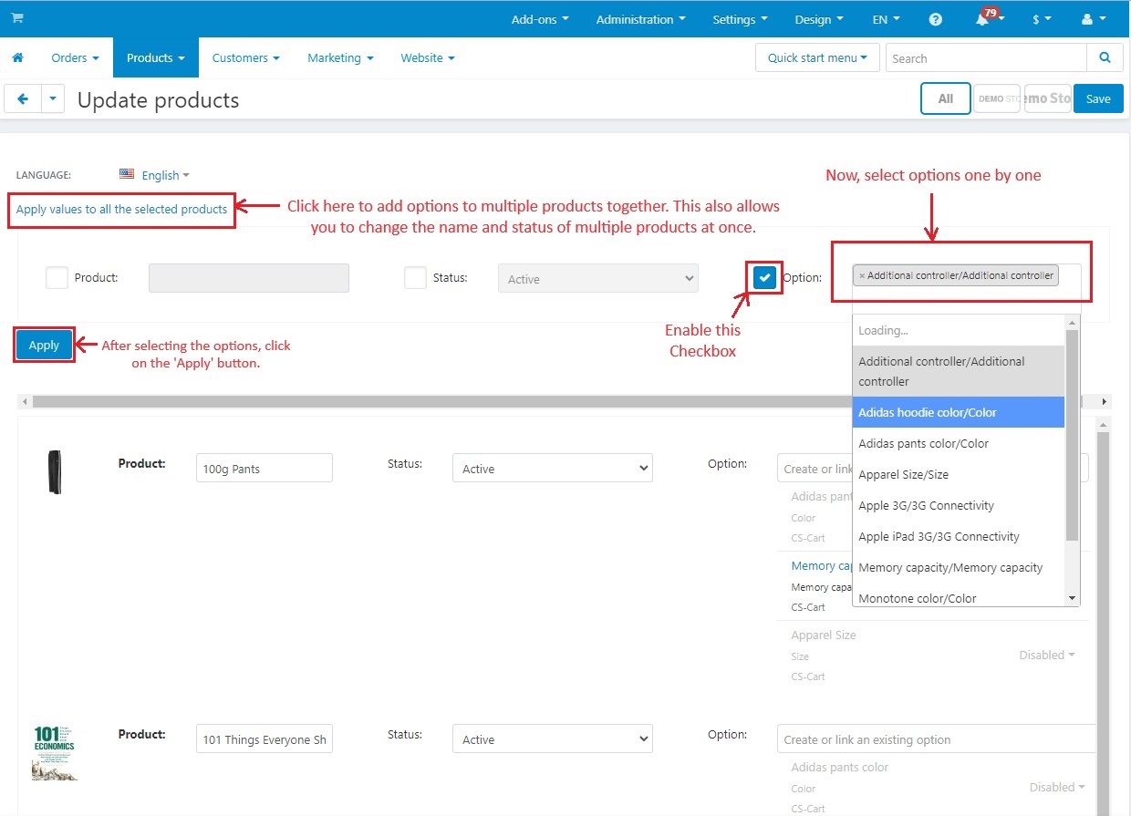Remove the Additional controller option tag

click(x=862, y=275)
